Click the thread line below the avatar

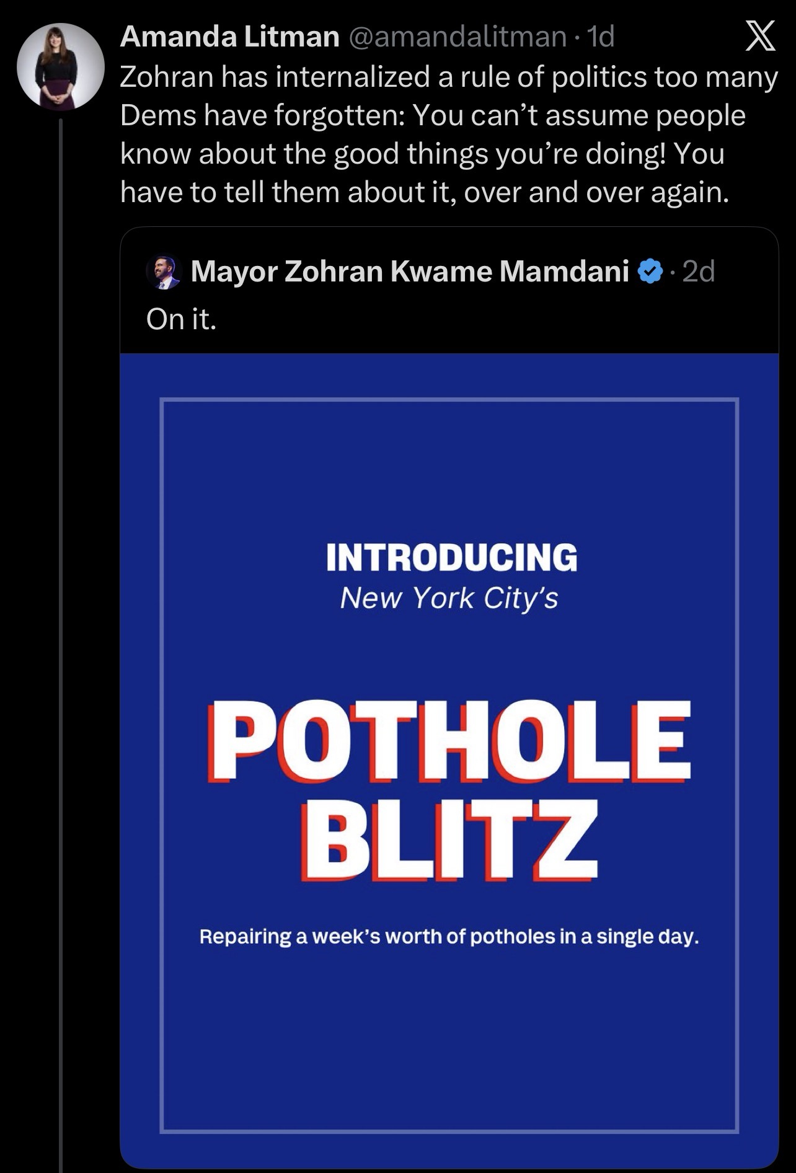click(x=61, y=620)
